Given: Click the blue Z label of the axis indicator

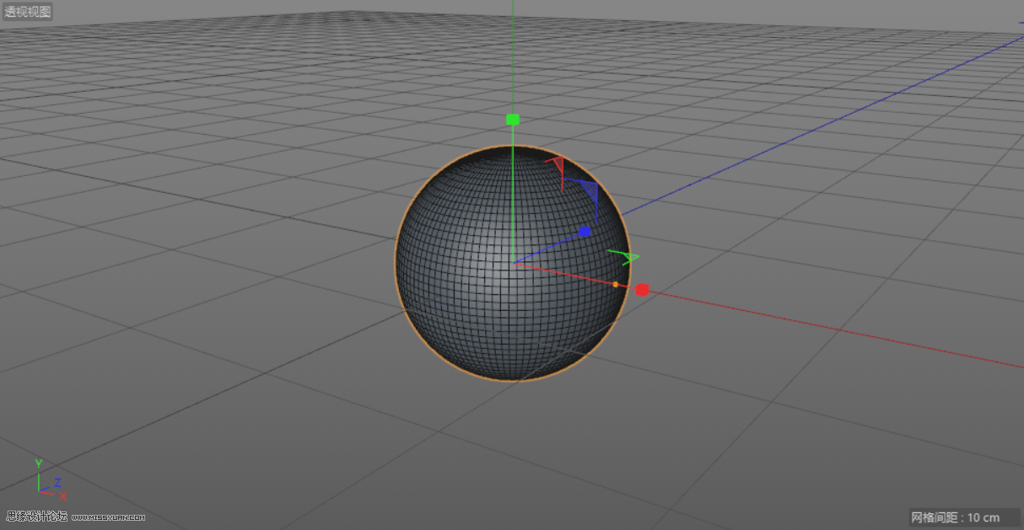Looking at the screenshot, I should [x=57, y=482].
